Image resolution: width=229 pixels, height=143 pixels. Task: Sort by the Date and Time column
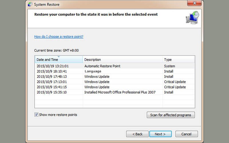point(59,60)
